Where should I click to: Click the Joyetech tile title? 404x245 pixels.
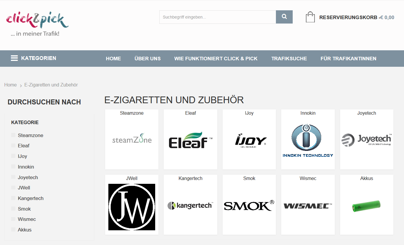point(367,113)
